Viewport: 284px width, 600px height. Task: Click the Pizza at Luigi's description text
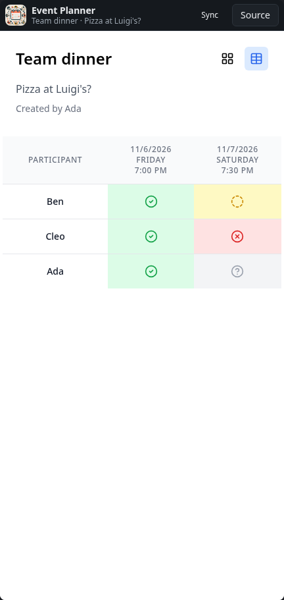click(x=54, y=89)
